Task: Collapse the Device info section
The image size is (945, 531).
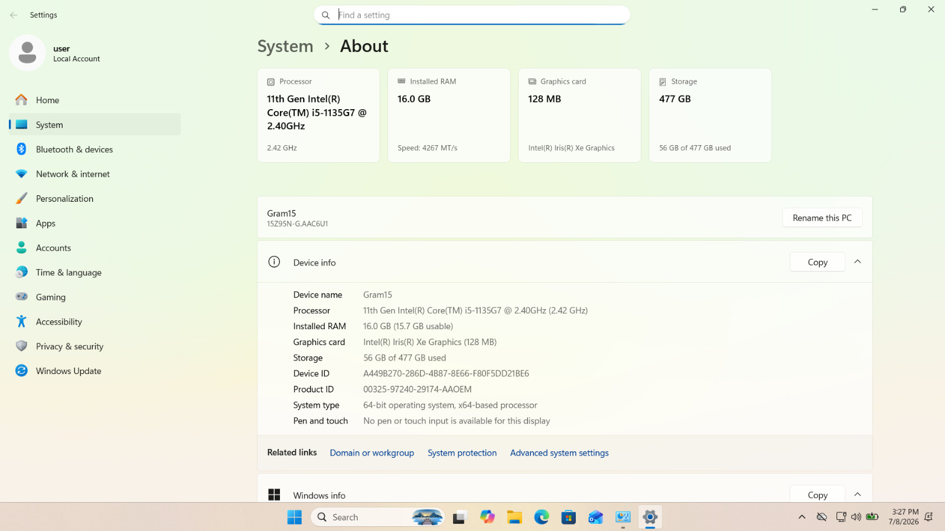Action: [858, 262]
